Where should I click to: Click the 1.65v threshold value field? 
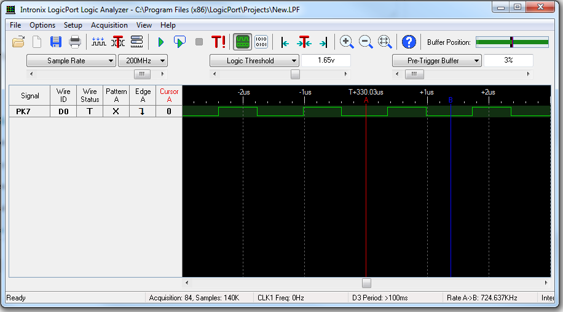(x=326, y=60)
